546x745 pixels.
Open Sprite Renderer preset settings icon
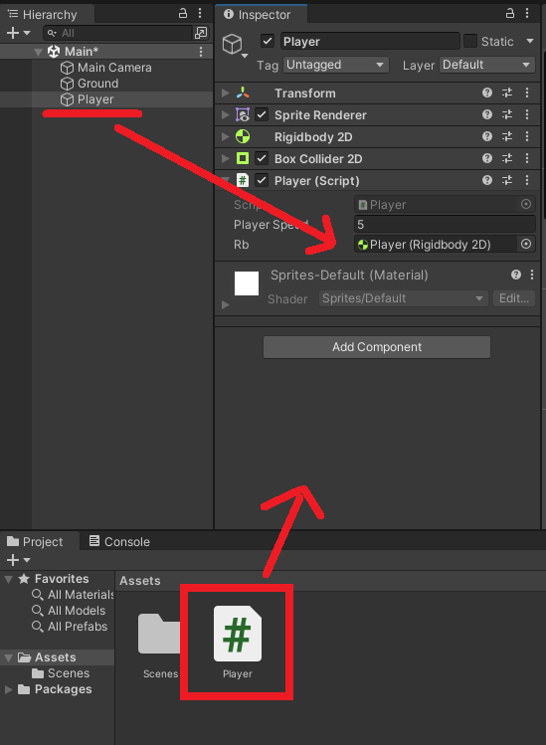tap(507, 114)
